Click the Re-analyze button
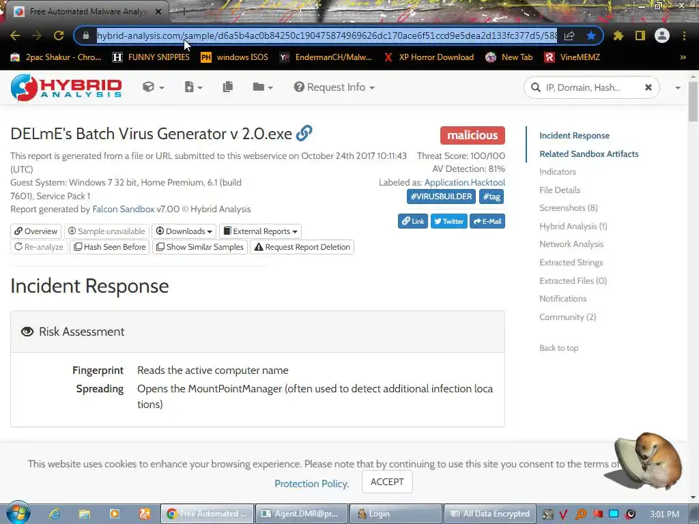 39,247
